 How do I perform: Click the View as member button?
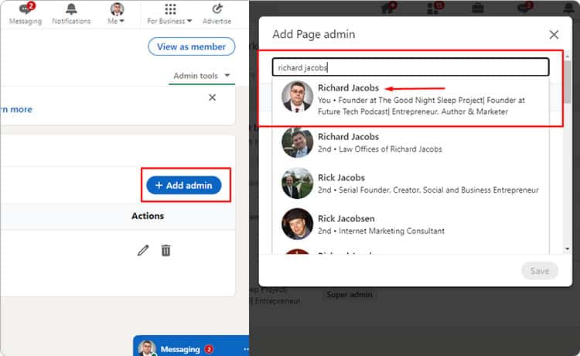pos(191,46)
